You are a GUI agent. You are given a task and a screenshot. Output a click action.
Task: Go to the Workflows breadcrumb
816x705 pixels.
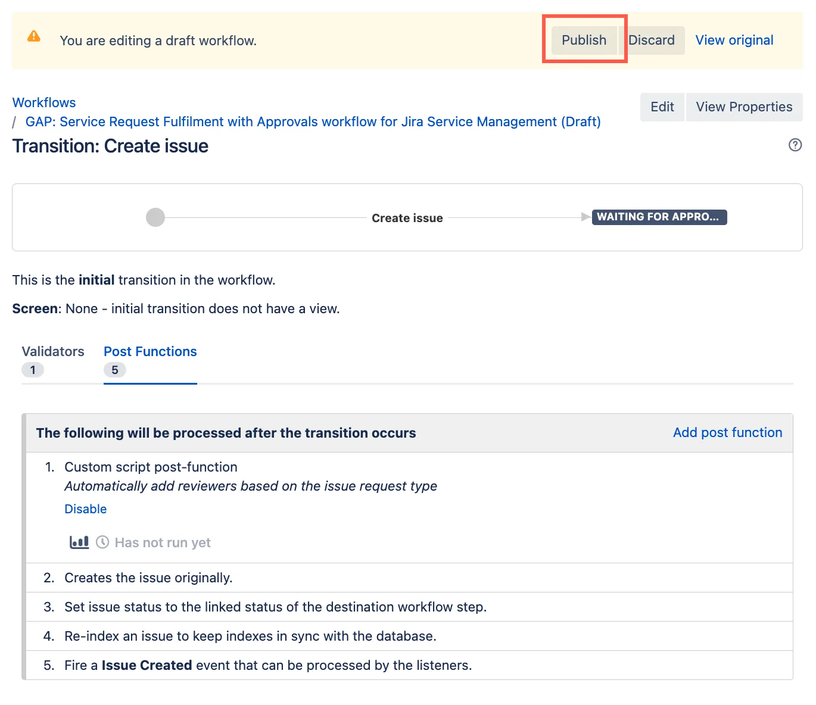(x=44, y=102)
